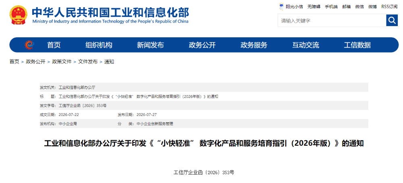Click the centered document number under headline
Image resolution: width=403 pixels, height=183 pixels.
click(x=204, y=172)
